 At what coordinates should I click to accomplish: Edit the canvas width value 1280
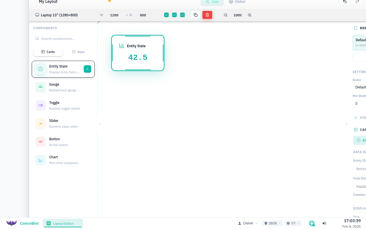tap(114, 15)
